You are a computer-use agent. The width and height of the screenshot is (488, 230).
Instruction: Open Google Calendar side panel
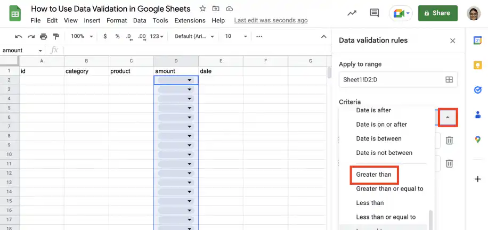478,40
